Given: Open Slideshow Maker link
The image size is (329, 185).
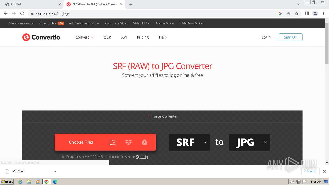Looking at the screenshot, I should [191, 23].
